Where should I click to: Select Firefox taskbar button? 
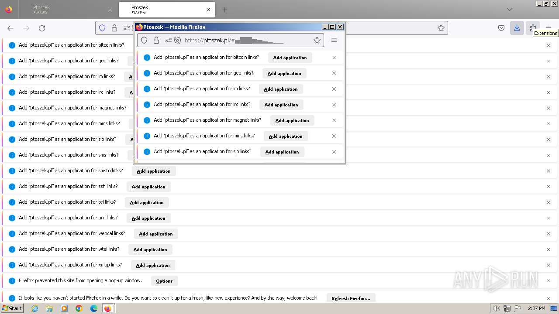107,308
